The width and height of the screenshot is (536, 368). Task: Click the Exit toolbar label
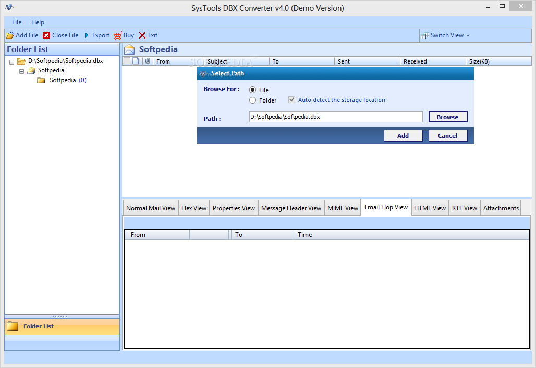click(x=153, y=35)
